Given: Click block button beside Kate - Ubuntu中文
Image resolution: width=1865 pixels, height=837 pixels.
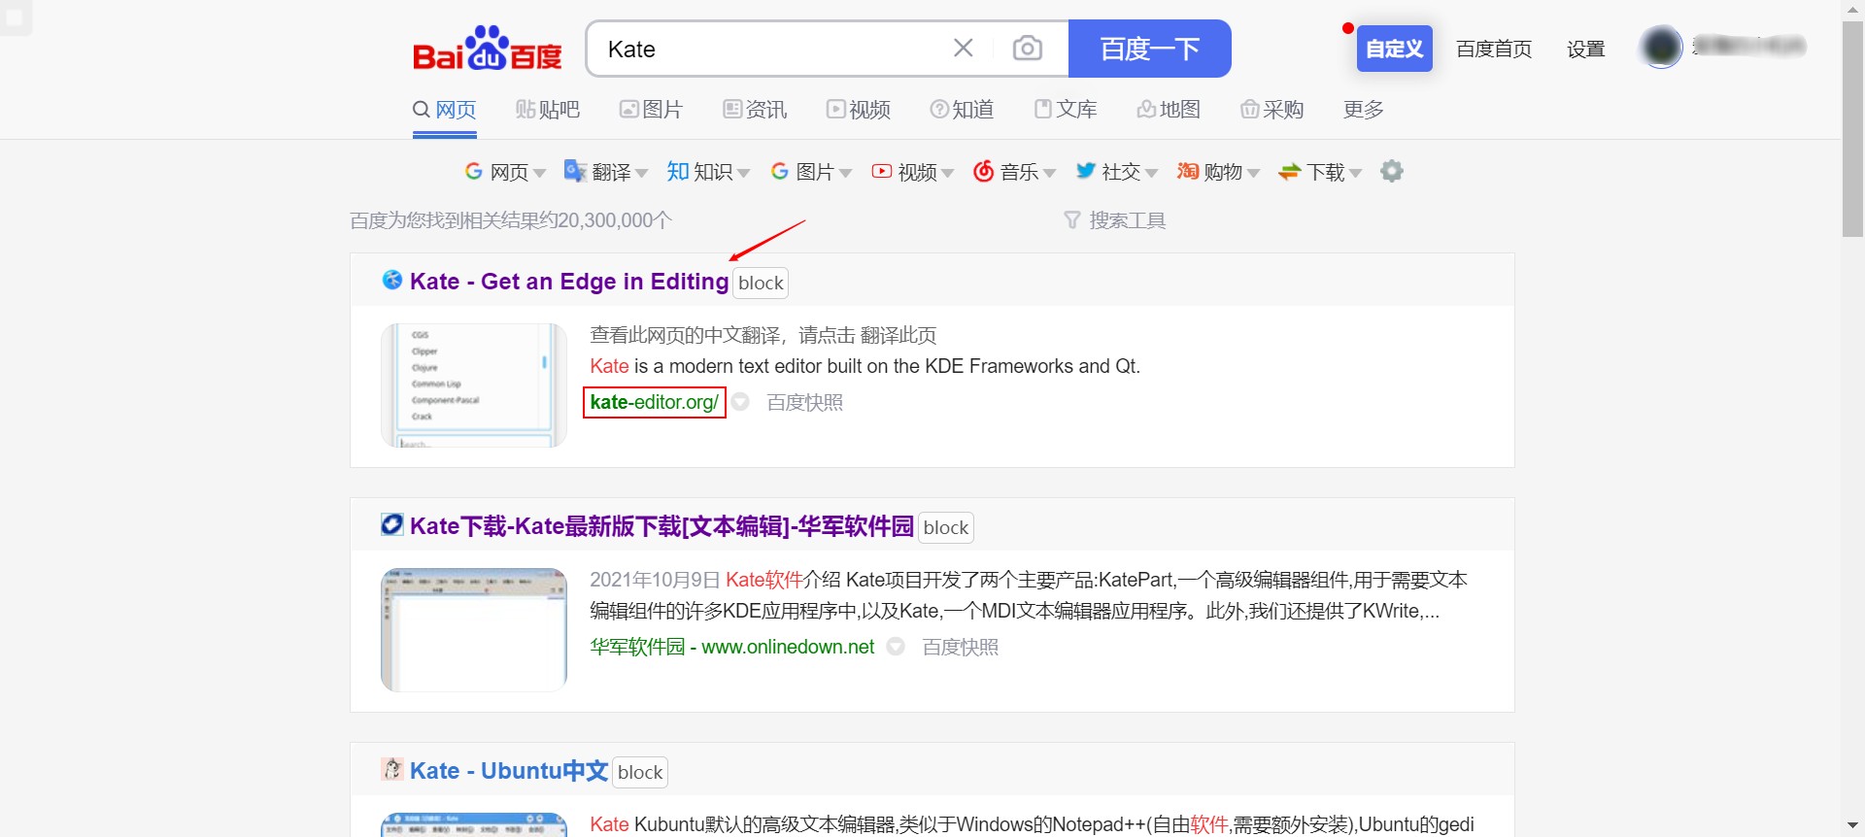Looking at the screenshot, I should tap(640, 773).
